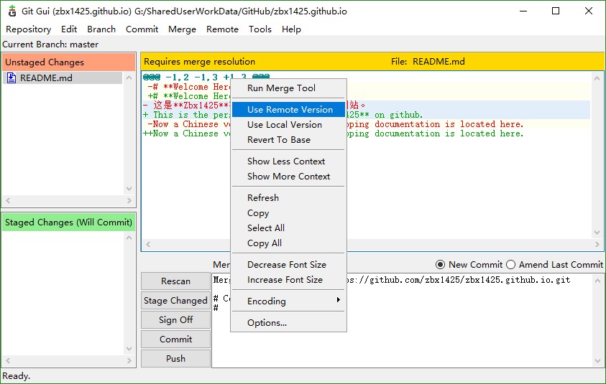This screenshot has height=384, width=606.
Task: Choose Run Merge Tool from context menu
Action: [288, 88]
